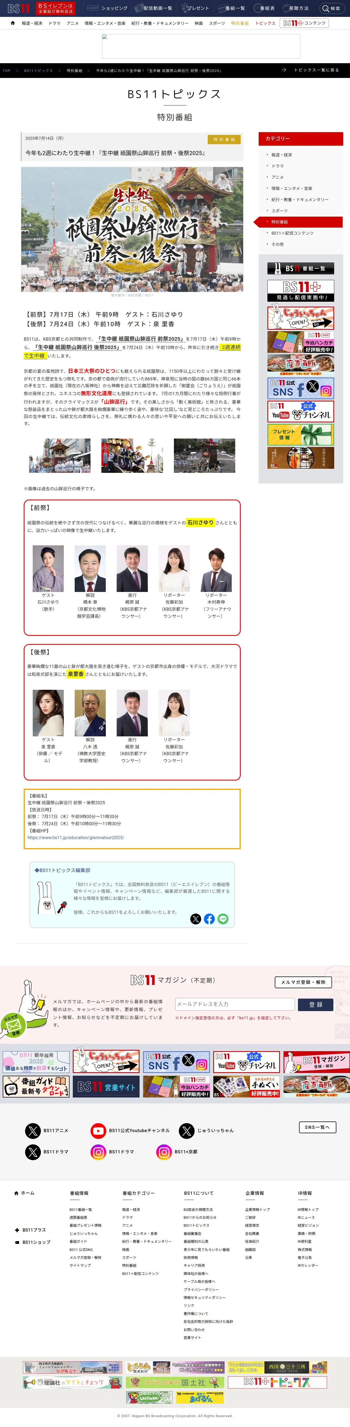Open 新卒採用2026 footer banner

(x=36, y=1062)
